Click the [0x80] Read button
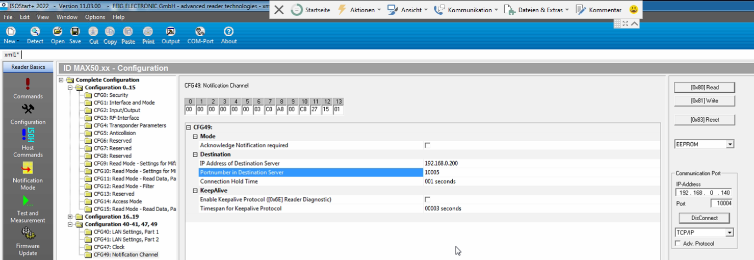The image size is (754, 260). click(x=705, y=88)
